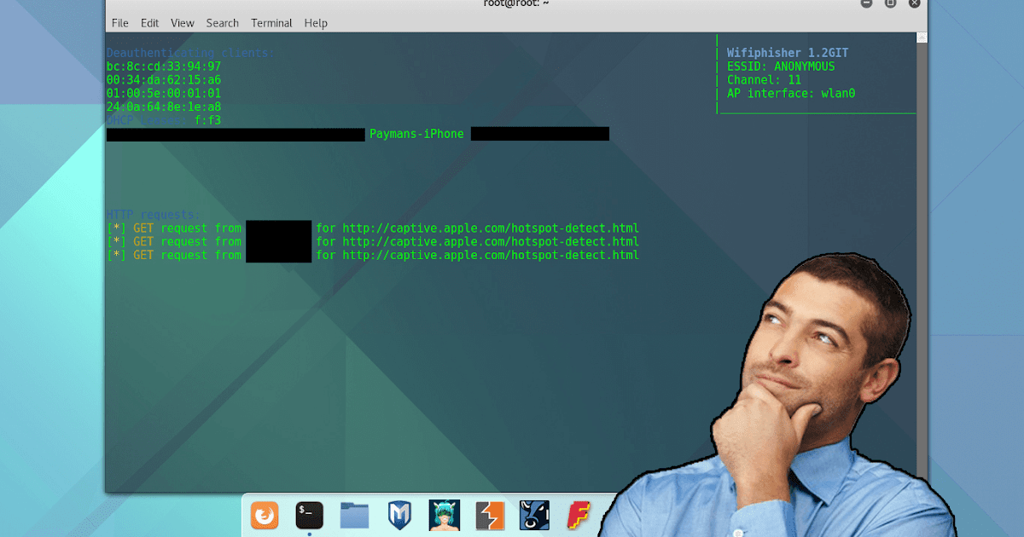Click the Deauthenticating clients heading
The image size is (1024, 537).
[x=191, y=53]
